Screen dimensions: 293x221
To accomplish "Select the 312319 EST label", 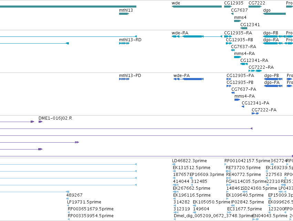I will (x=182, y=209).
